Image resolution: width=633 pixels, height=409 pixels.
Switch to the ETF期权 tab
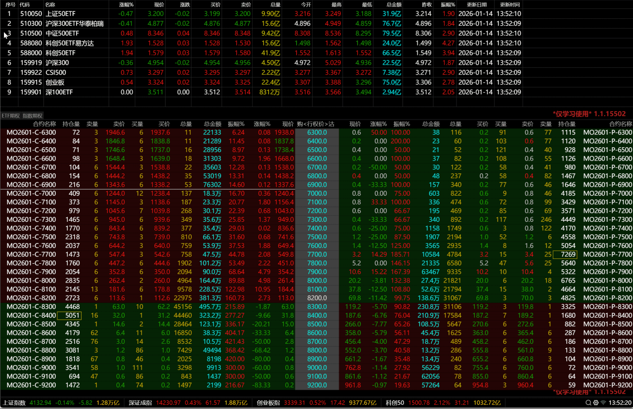point(11,116)
